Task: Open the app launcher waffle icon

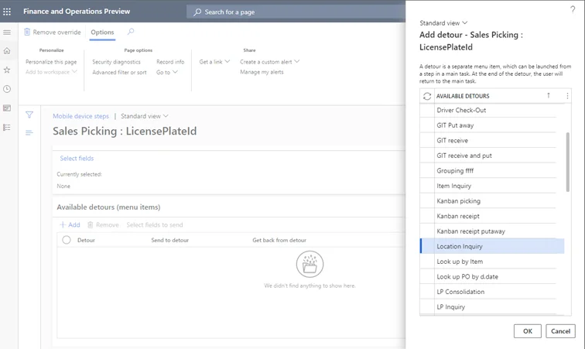Action: coord(7,12)
